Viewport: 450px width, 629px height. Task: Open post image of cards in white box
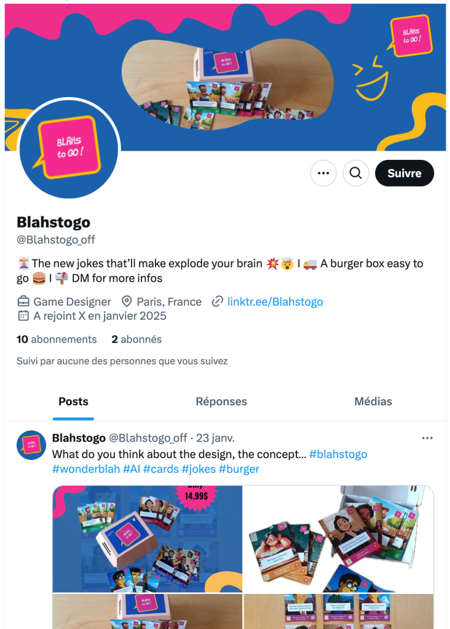pos(338,539)
